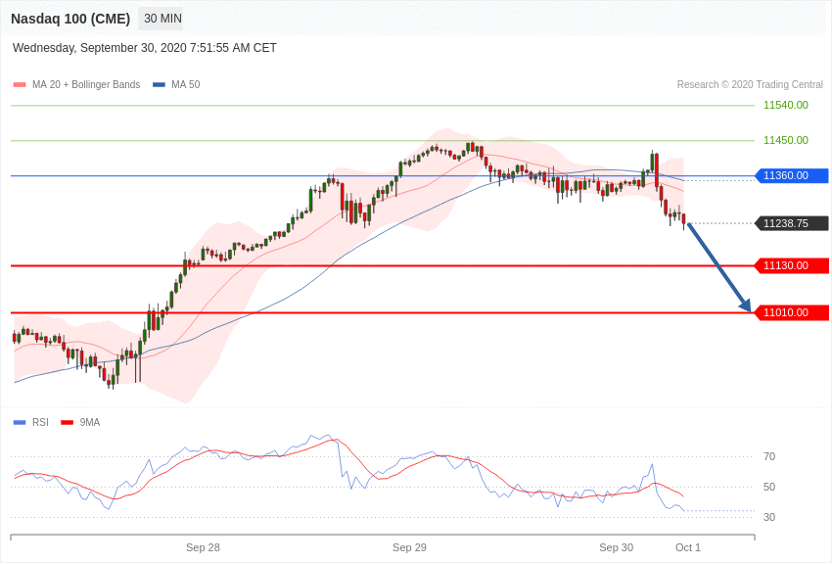Image resolution: width=832 pixels, height=564 pixels.
Task: Click the 11540.00 resistance label
Action: (785, 105)
